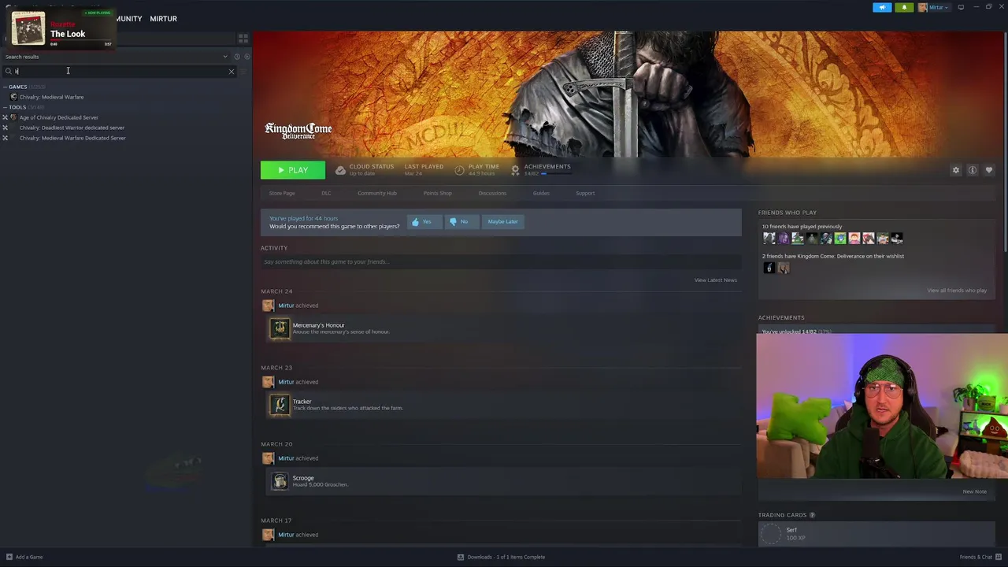Open the Trading Cards help question icon

click(x=812, y=516)
